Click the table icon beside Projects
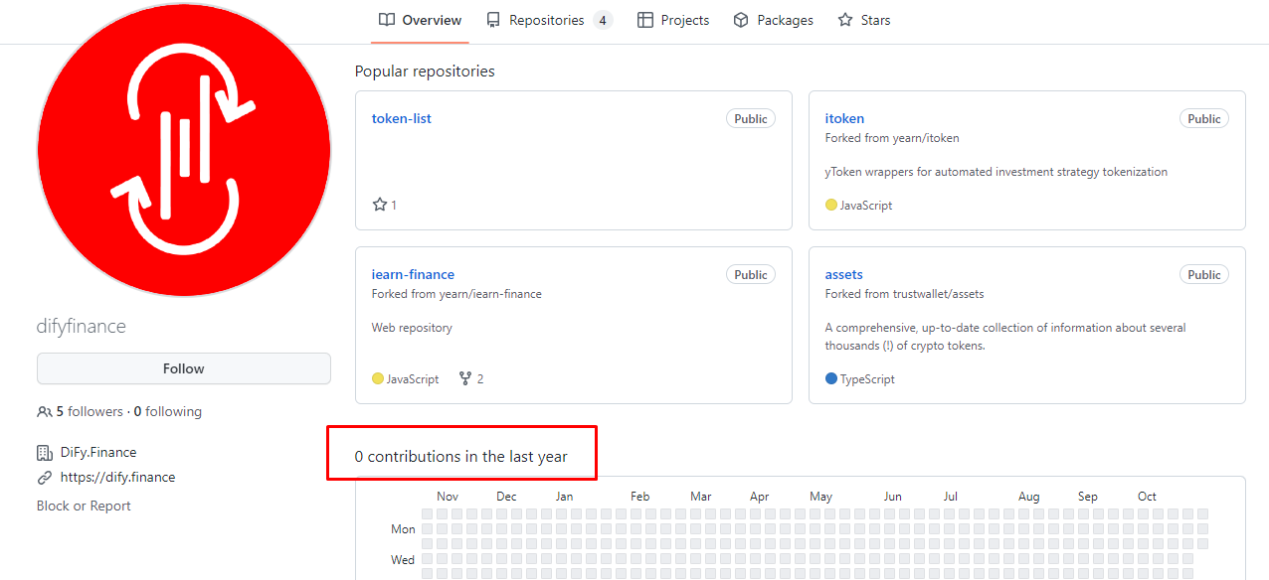 (x=645, y=20)
